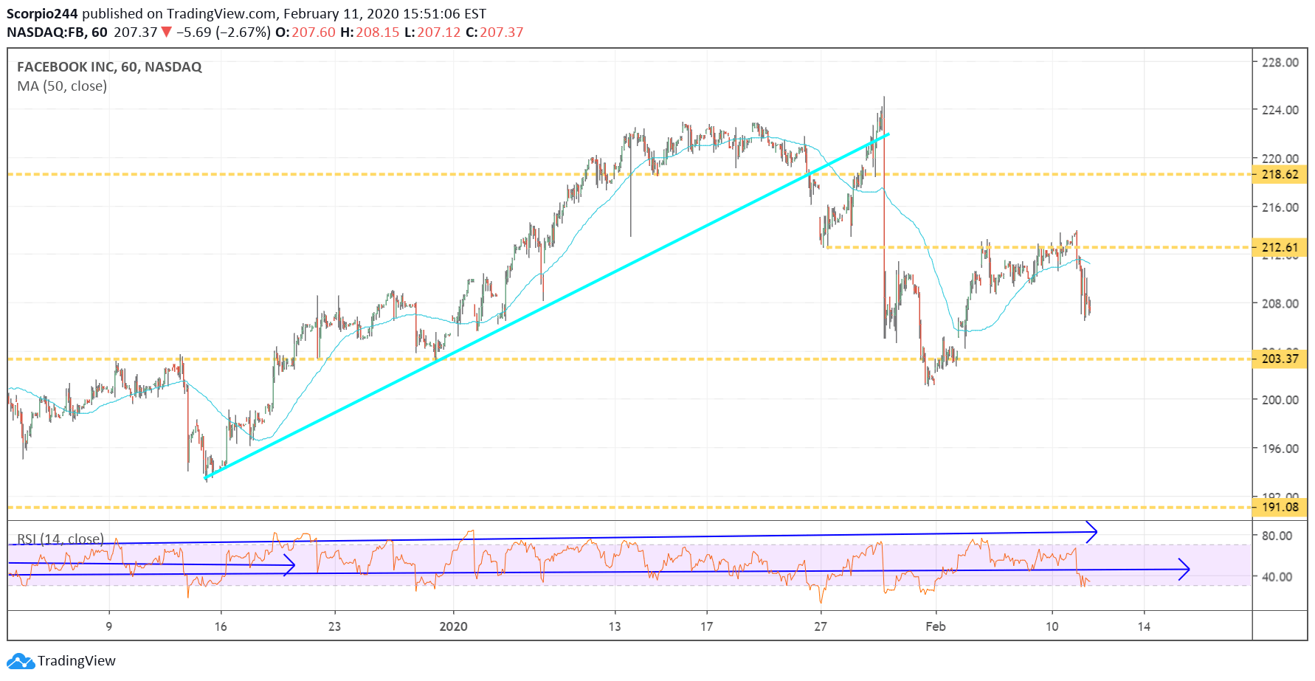Click the red down-triangle price change indicator
This screenshot has height=681, width=1315.
tap(167, 32)
